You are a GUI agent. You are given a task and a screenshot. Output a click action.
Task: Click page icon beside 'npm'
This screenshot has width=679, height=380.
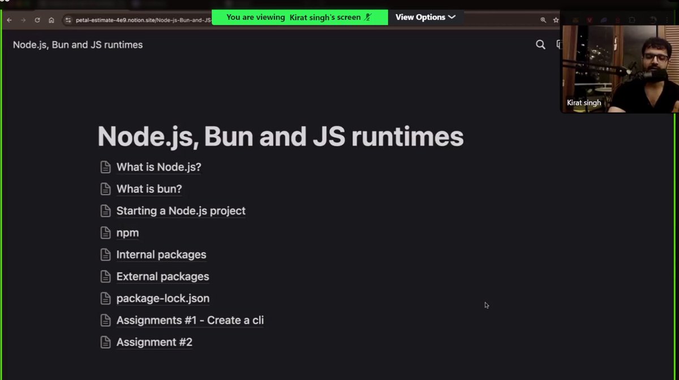click(105, 233)
